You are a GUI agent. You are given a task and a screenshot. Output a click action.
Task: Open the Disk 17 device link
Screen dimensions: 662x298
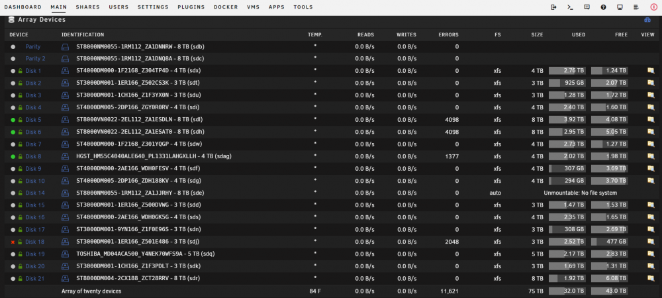click(35, 230)
